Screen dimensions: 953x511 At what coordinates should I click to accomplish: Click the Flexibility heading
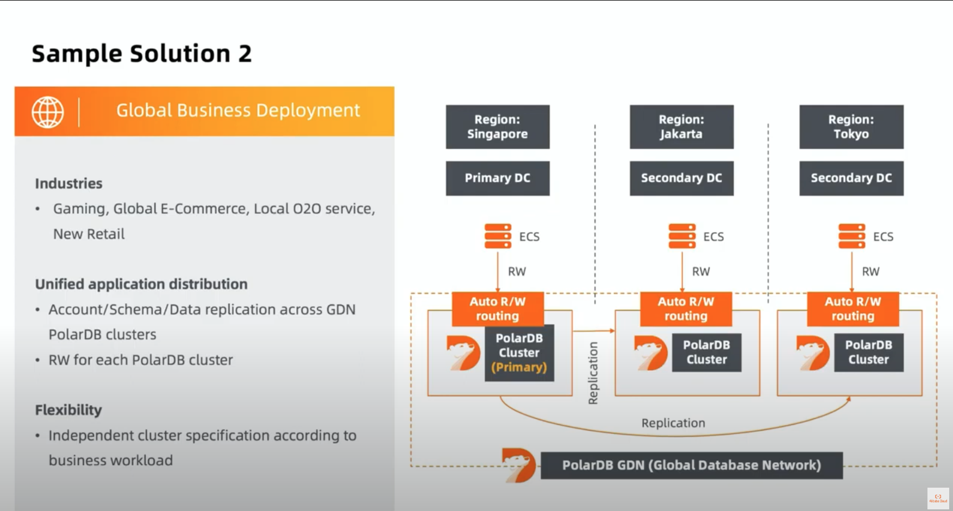(68, 410)
